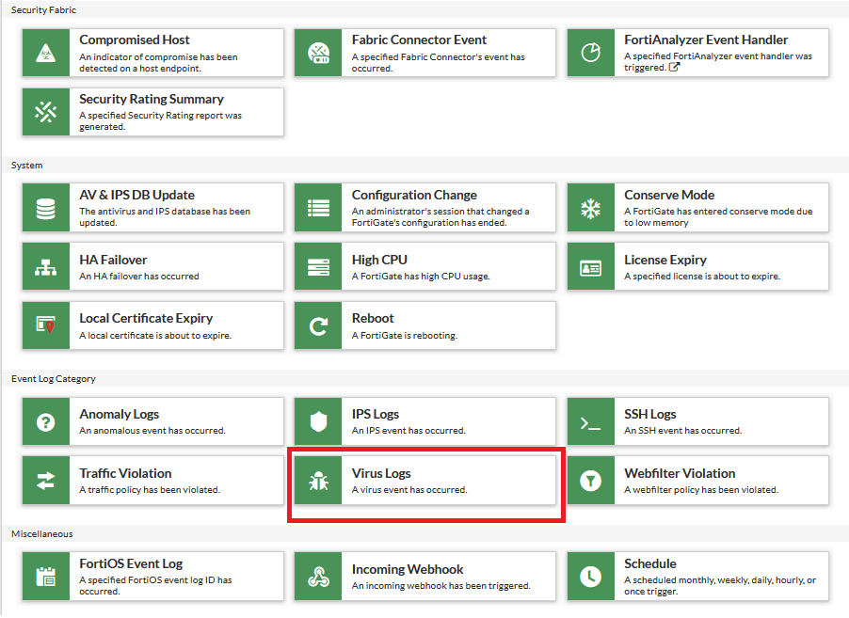Click the Fabric Connector Event icon
Image resolution: width=849 pixels, height=618 pixels.
318,53
